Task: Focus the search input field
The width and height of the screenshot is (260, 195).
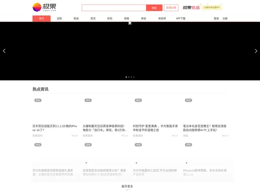Action: [114, 8]
